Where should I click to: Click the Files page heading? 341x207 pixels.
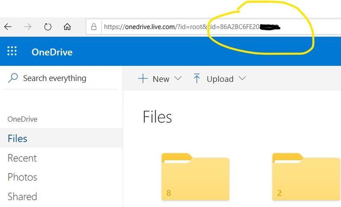(x=157, y=117)
